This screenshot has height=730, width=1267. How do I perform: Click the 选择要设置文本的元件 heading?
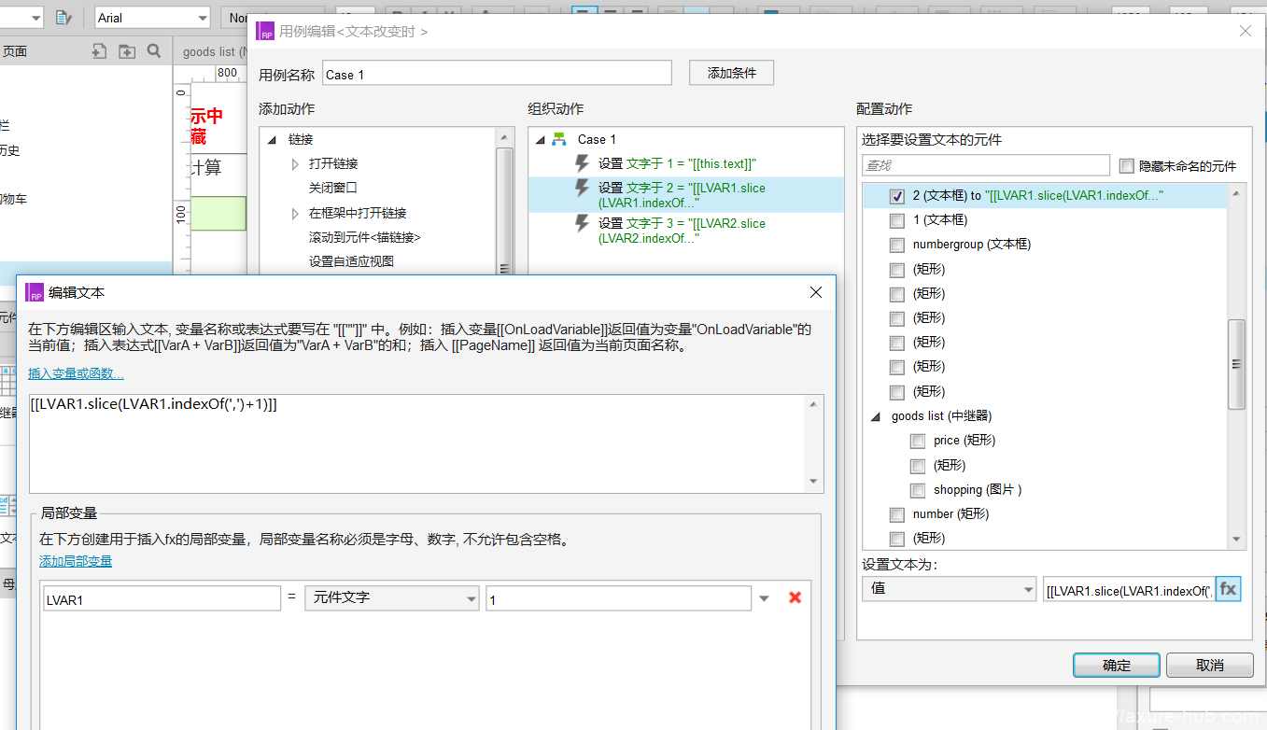pyautogui.click(x=932, y=140)
